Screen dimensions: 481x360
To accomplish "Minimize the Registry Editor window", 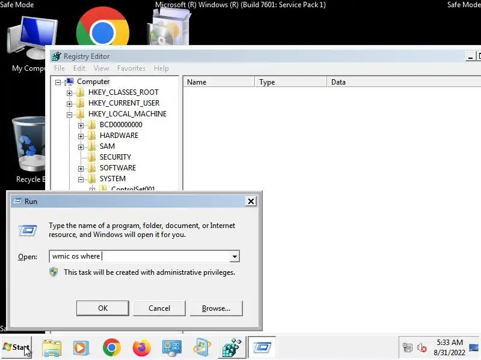I will (470, 56).
